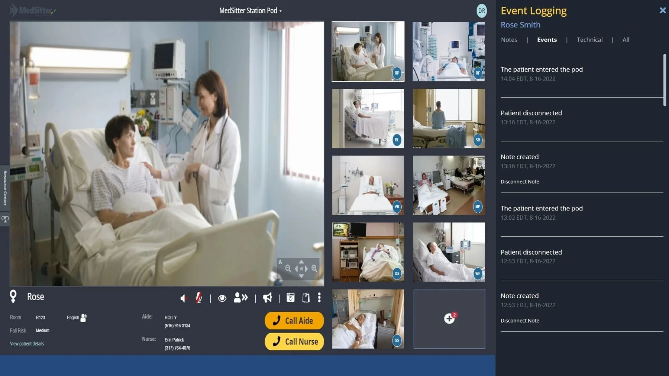Viewport: 669px width, 376px height.
Task: Zoom in the camera view
Action: point(314,268)
